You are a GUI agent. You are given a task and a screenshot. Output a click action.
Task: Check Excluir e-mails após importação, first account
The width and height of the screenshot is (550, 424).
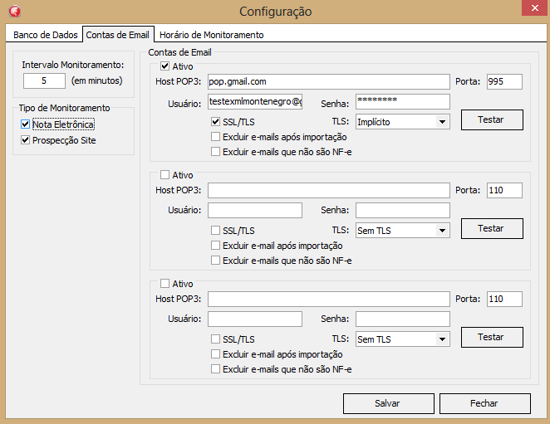point(217,137)
